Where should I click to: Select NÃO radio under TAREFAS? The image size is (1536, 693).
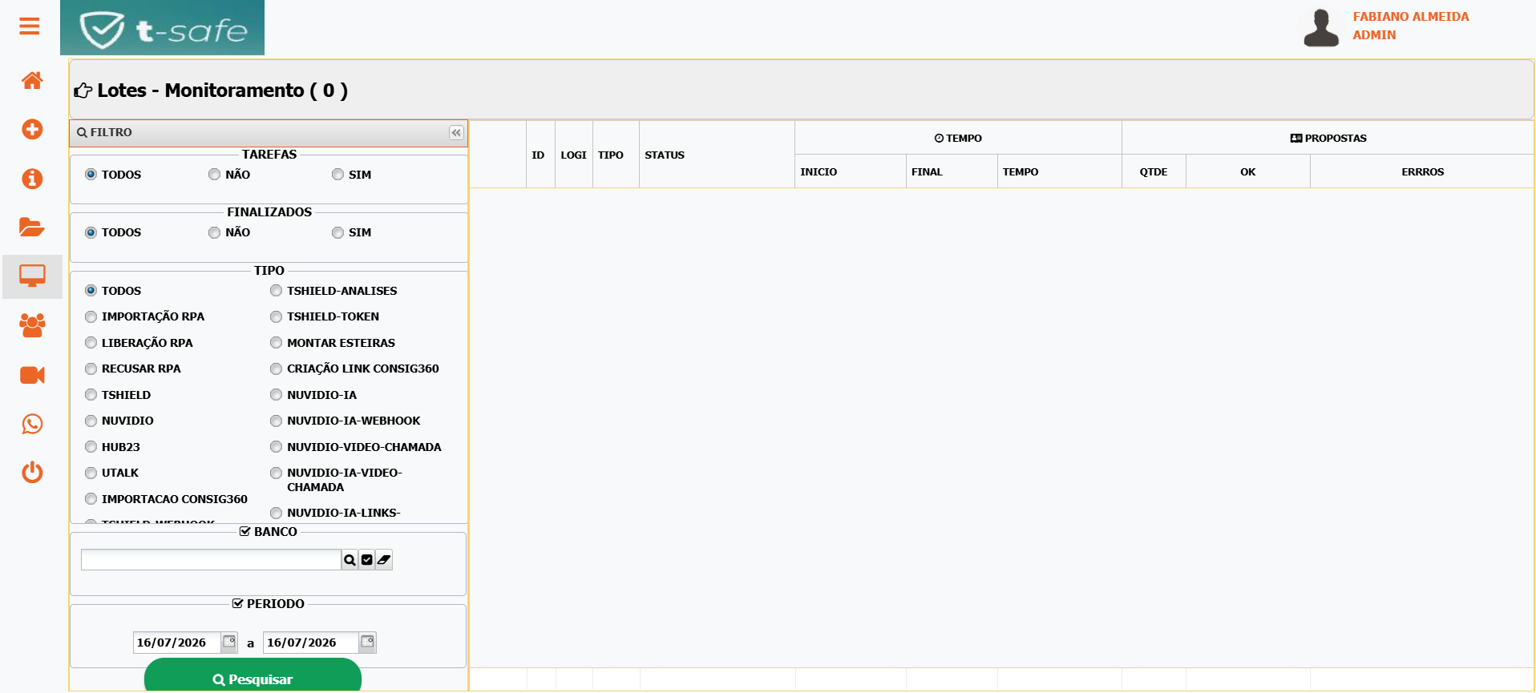pyautogui.click(x=214, y=175)
